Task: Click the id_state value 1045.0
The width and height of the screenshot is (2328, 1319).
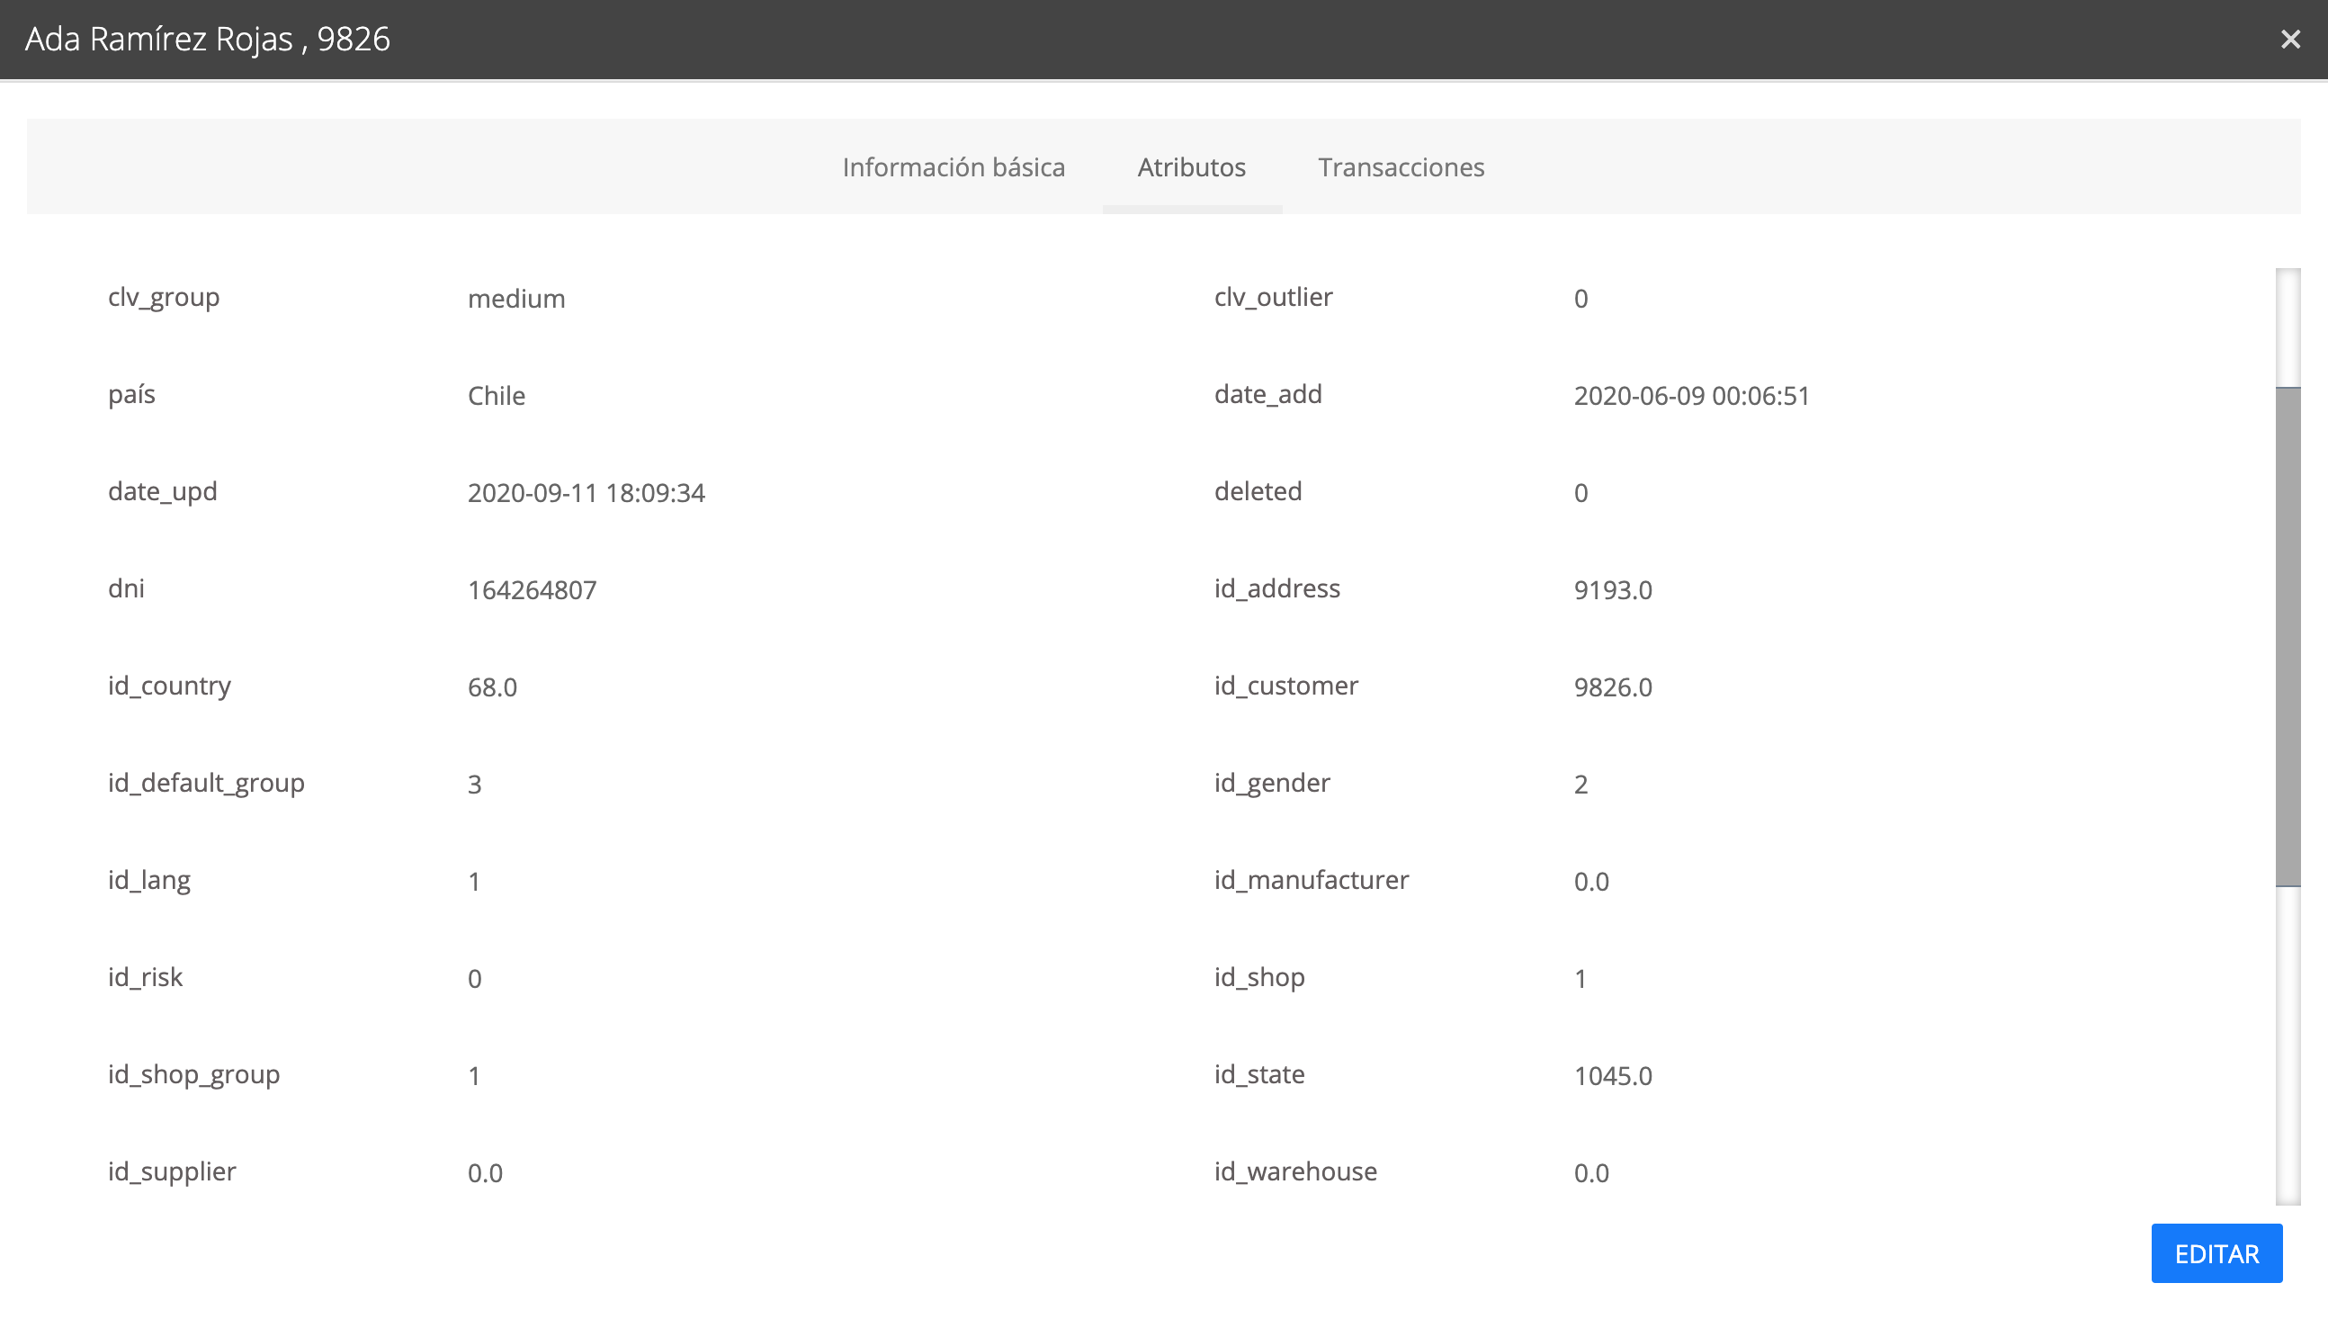Action: click(1612, 1076)
